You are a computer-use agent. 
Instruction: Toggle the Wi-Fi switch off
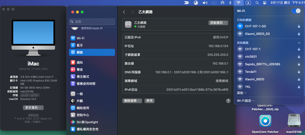296,11
